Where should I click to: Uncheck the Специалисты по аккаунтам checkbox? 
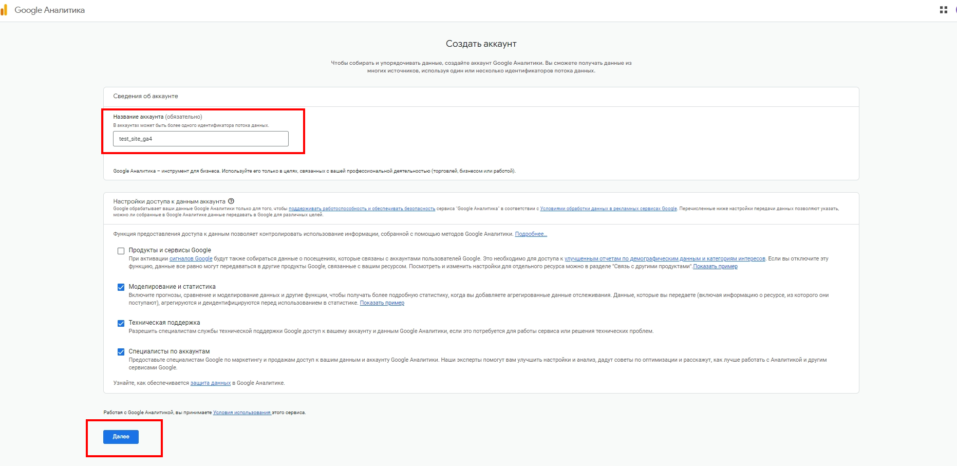[x=121, y=352]
